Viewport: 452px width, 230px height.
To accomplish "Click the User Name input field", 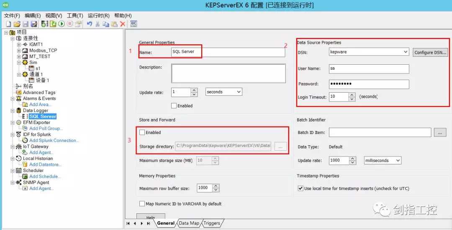I will tap(369, 68).
